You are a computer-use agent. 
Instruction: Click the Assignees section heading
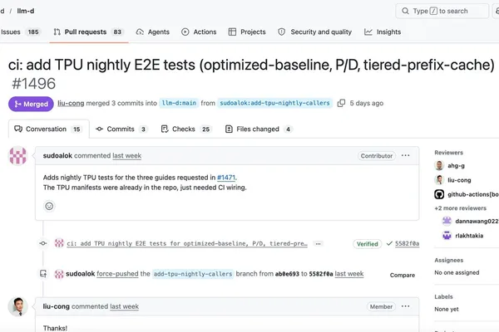tap(449, 260)
